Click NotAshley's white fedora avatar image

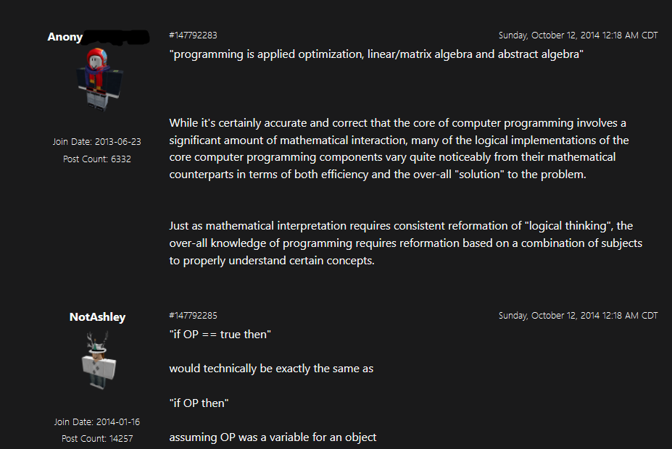point(99,361)
